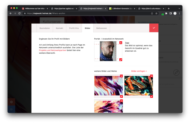190x123 pixels.
Task: Click the Bilder einfügen + link
Action: pos(139,71)
